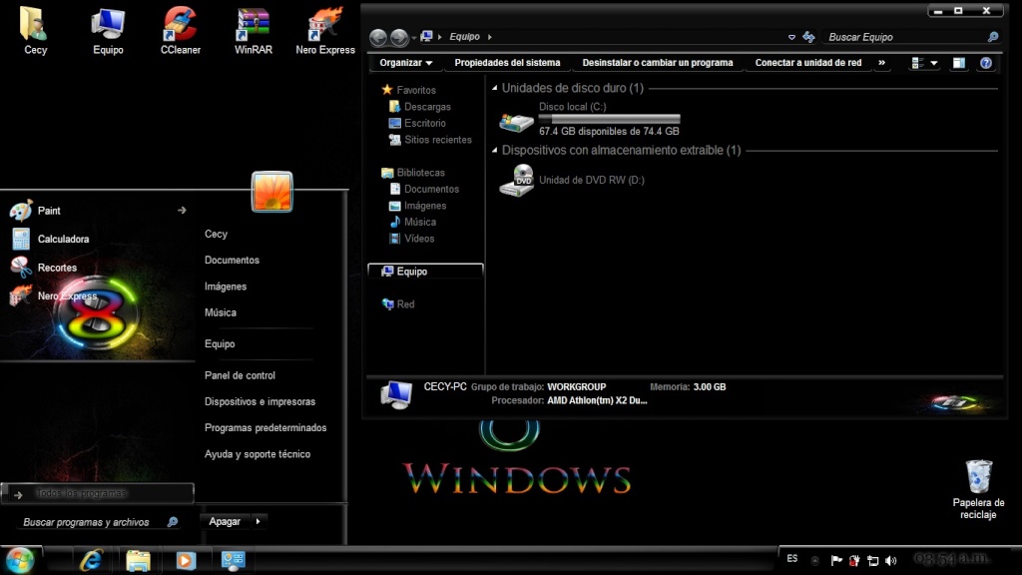
Task: Expand arrow after Equipo in address bar
Action: tap(489, 37)
